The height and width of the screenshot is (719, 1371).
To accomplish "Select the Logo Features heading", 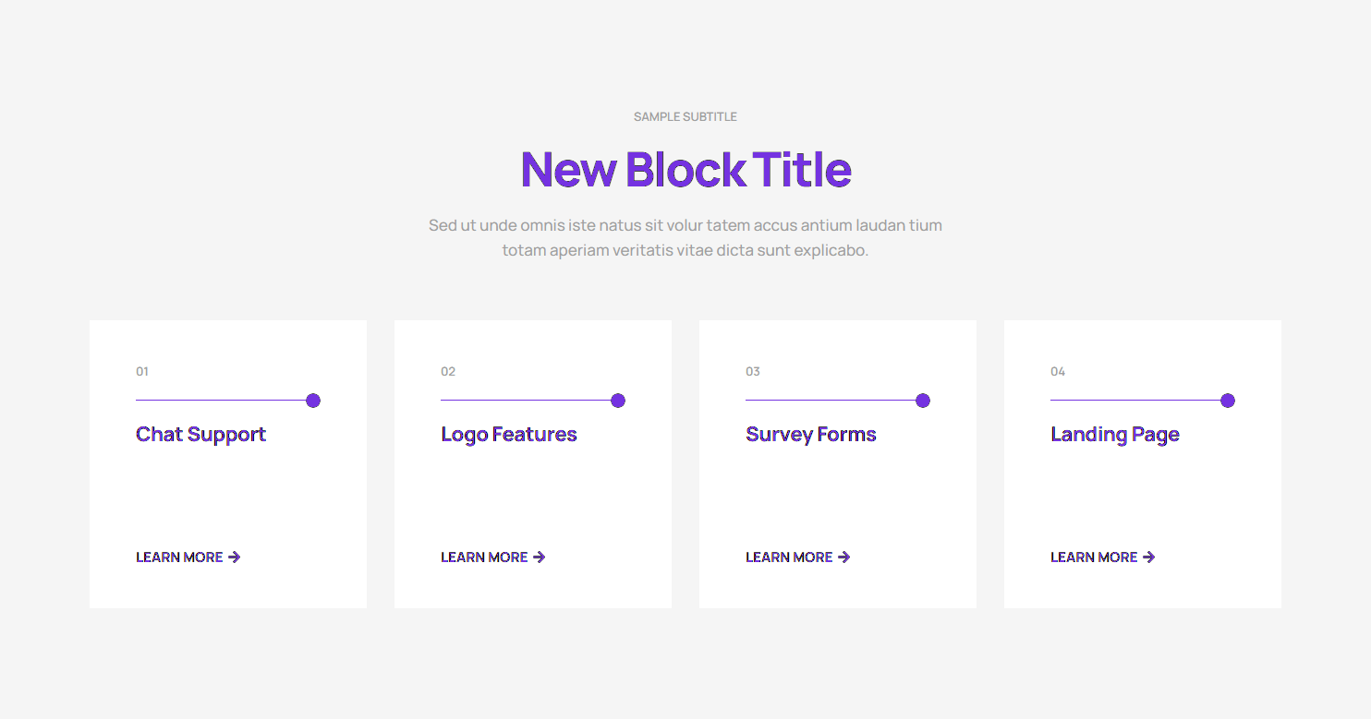I will (509, 435).
